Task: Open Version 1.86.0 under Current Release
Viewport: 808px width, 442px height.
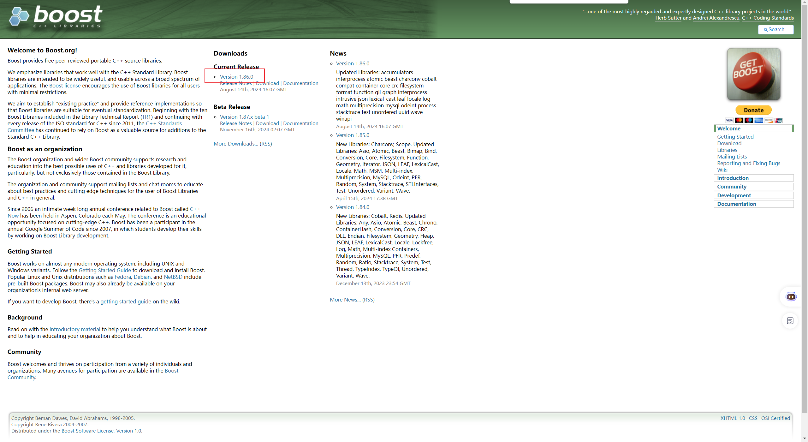Action: point(236,77)
